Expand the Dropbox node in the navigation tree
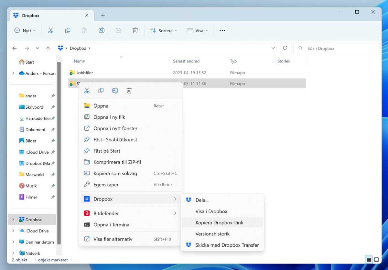This screenshot has height=270, width=388. pos(13,220)
